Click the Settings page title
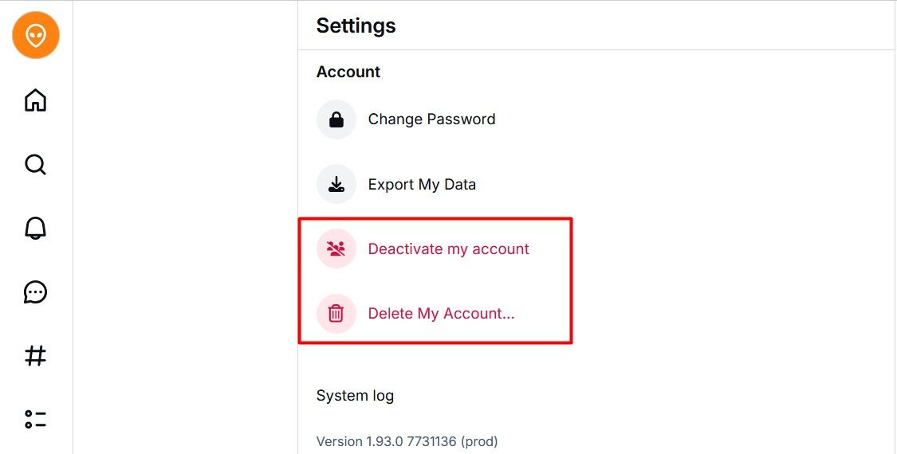The width and height of the screenshot is (897, 454). point(356,25)
